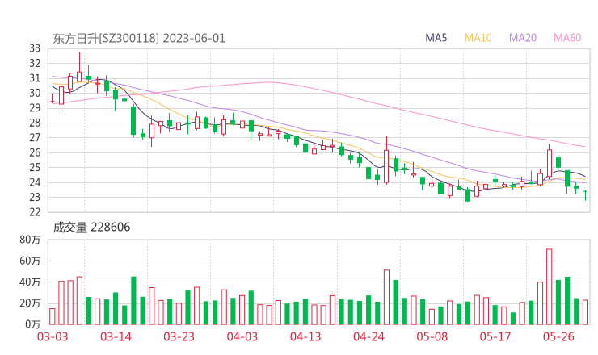Click the large red candlestick reaching 26 near 05-26
Viewport: 598px width, 355px height.
pos(550,163)
